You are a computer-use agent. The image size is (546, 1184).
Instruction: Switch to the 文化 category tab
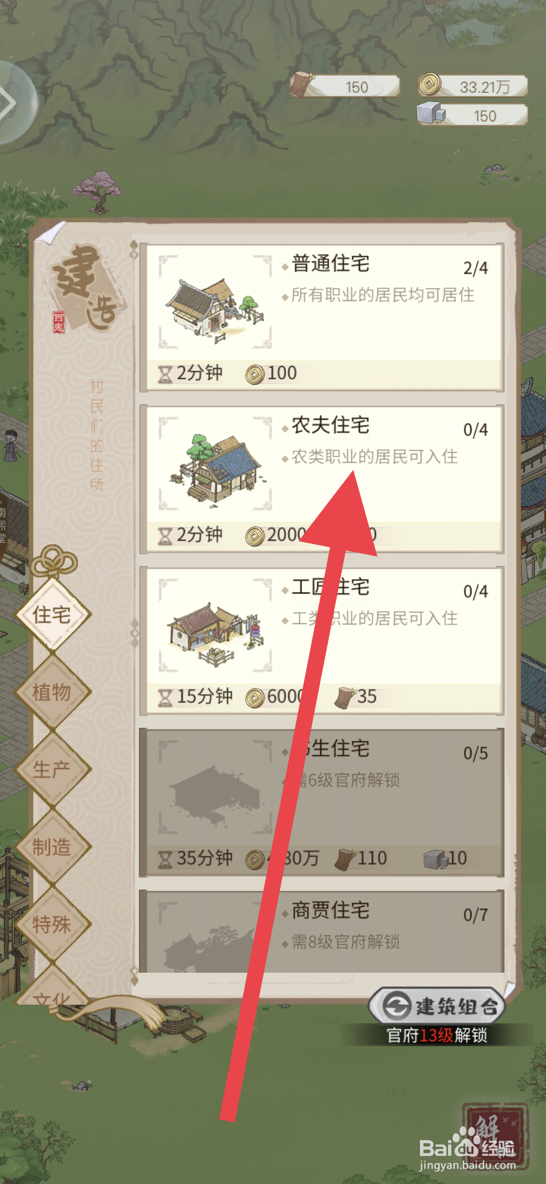(x=52, y=989)
